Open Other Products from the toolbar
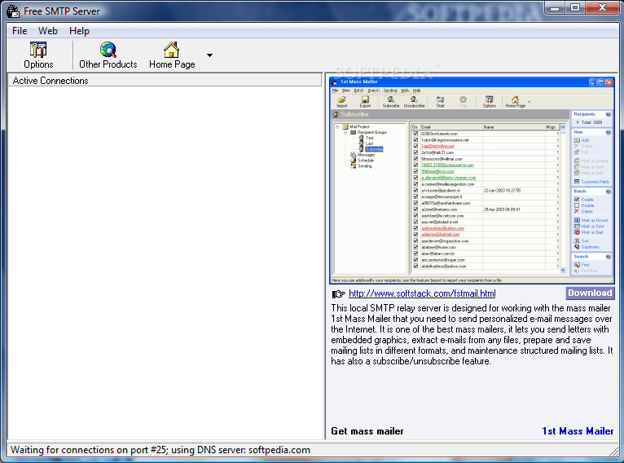The image size is (624, 463). pos(108,55)
